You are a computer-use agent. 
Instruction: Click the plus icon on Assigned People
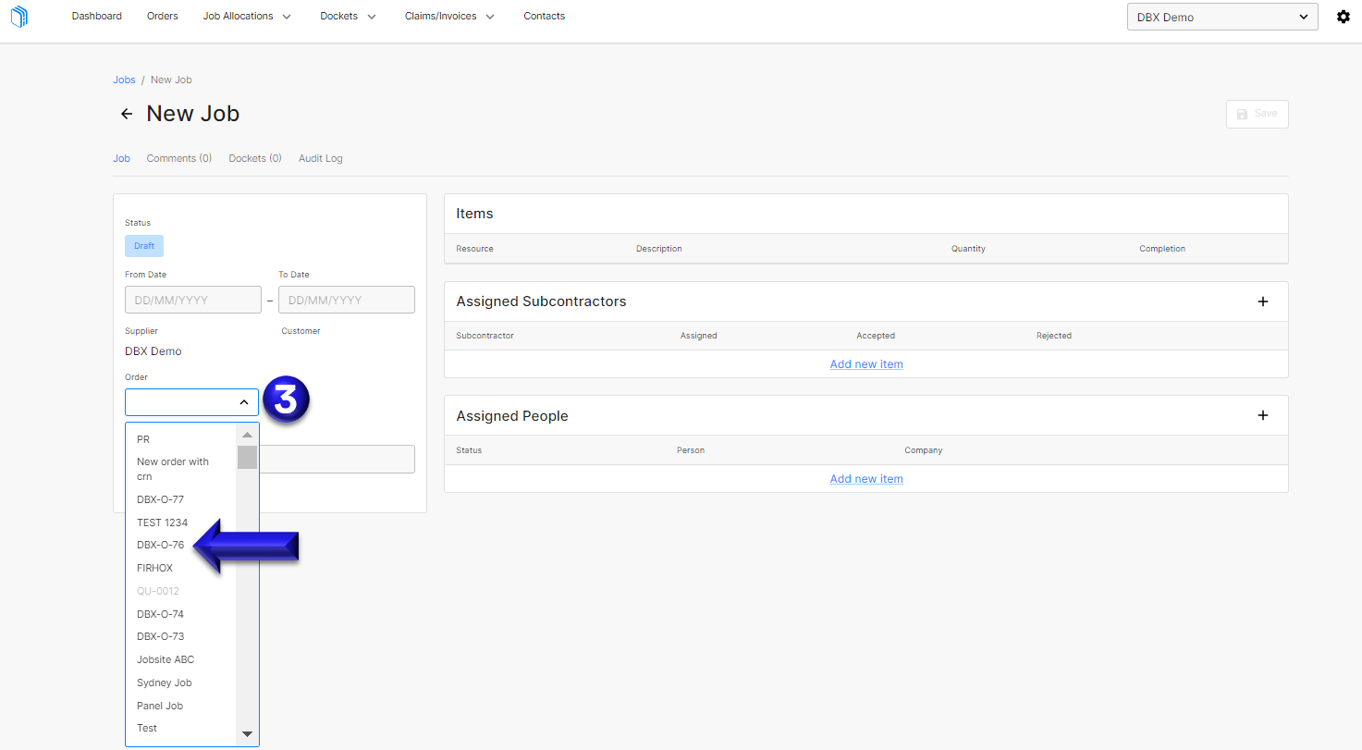click(x=1263, y=415)
